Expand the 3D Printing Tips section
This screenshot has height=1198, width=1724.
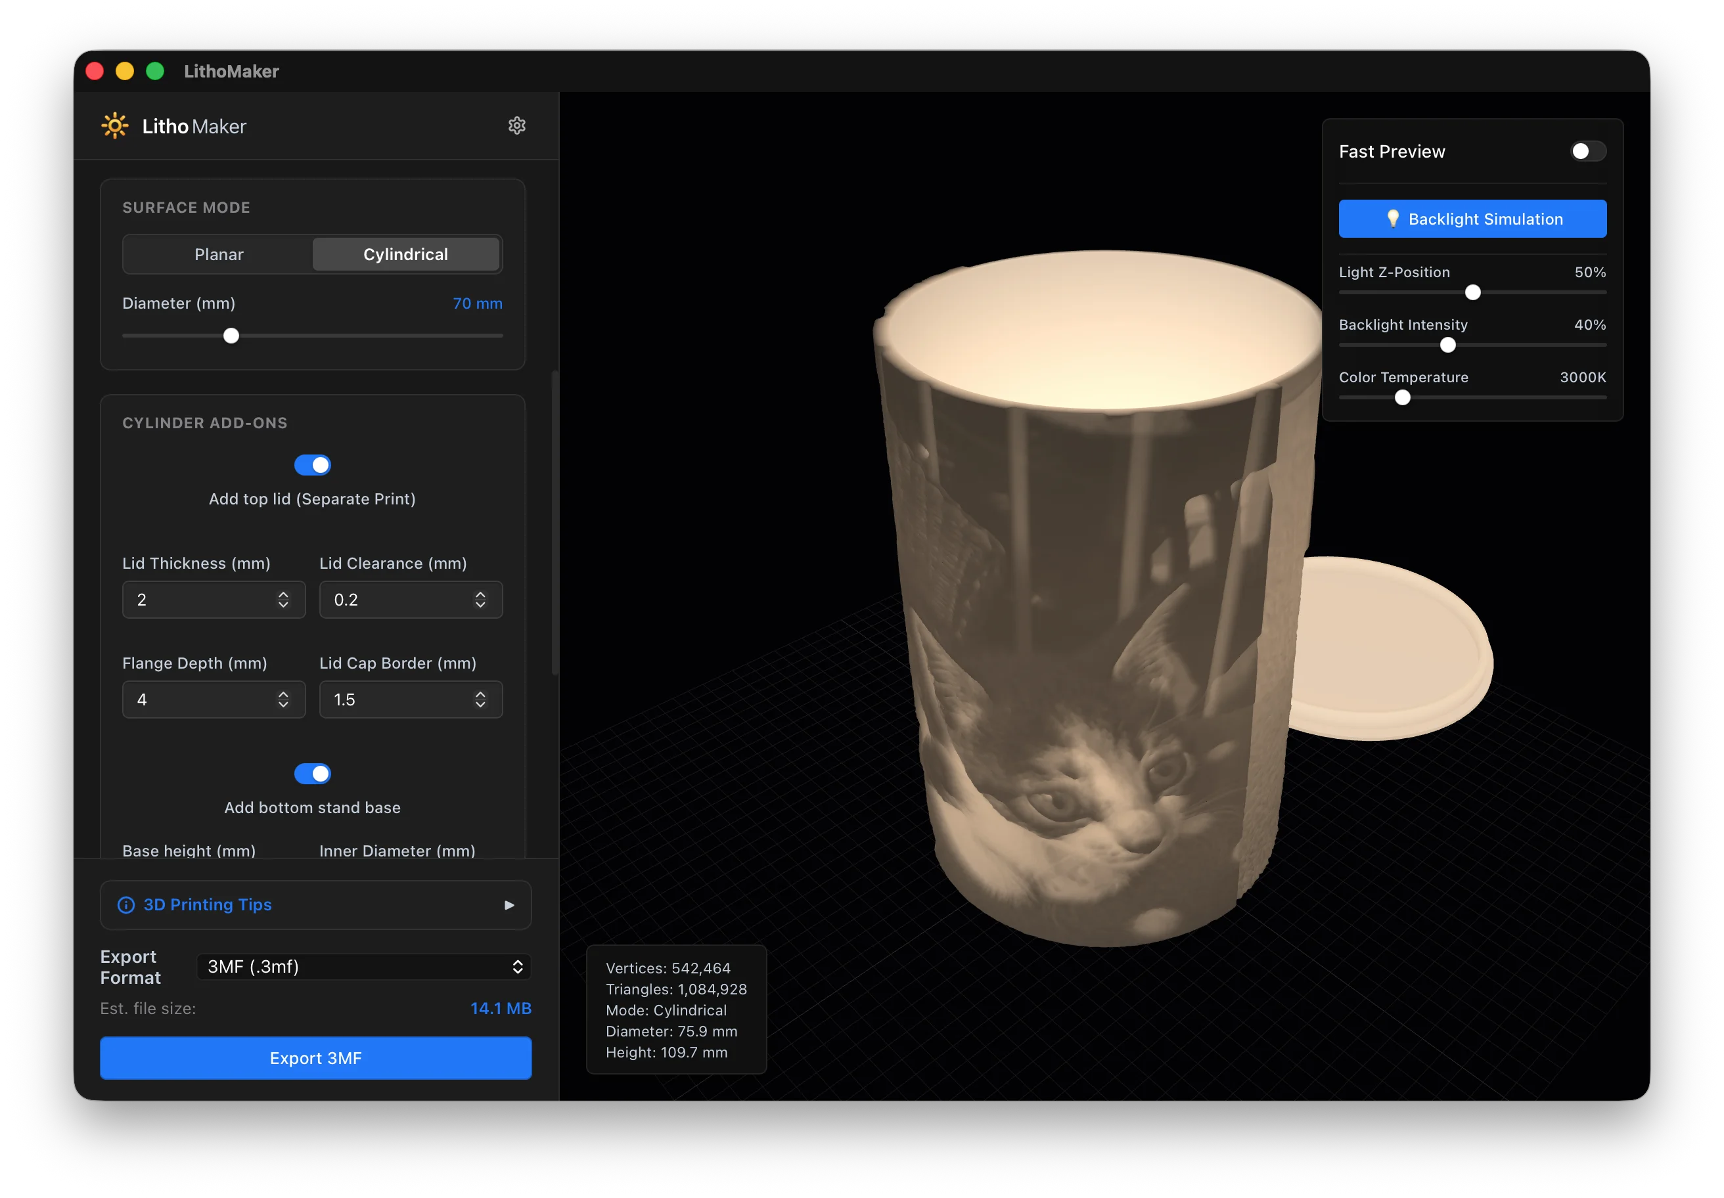pyautogui.click(x=315, y=904)
